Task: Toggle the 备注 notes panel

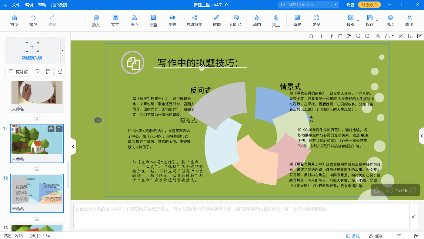Action: pyautogui.click(x=353, y=236)
